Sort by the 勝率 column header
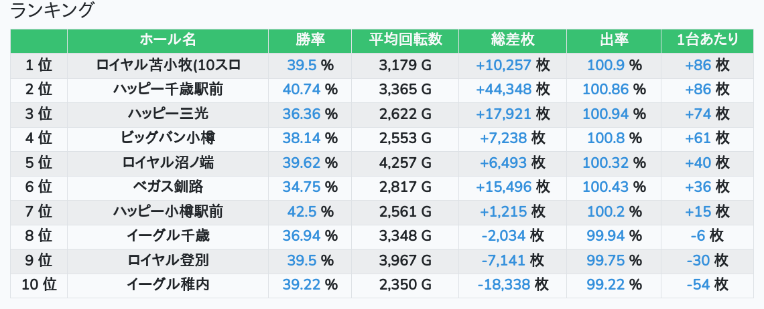This screenshot has height=309, width=764. click(310, 39)
